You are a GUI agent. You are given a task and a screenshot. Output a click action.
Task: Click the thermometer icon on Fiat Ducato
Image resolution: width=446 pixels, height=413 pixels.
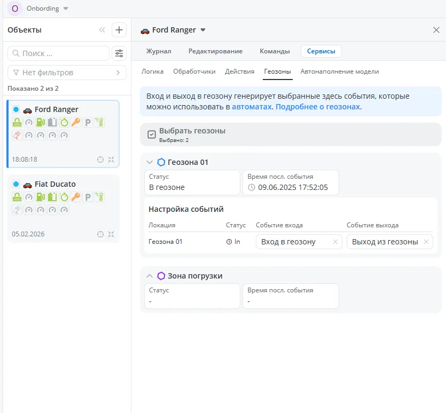(x=99, y=197)
